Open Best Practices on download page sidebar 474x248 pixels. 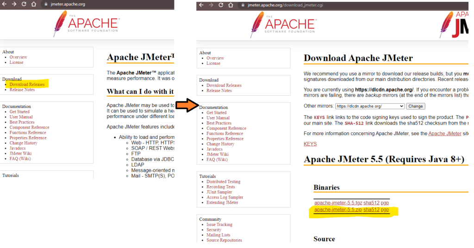pos(219,123)
